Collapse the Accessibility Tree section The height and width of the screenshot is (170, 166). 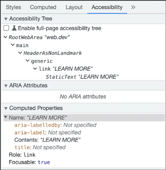pos(6,19)
